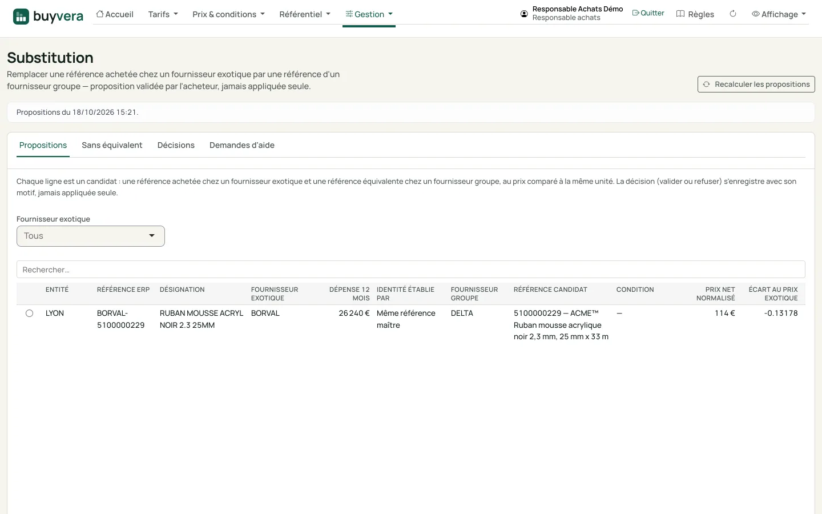This screenshot has height=514, width=822.
Task: Select the LYON row radio button
Action: (29, 314)
